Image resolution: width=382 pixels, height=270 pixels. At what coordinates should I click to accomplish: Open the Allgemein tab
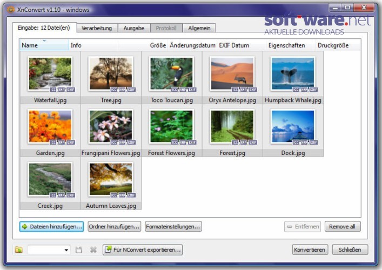tap(199, 28)
